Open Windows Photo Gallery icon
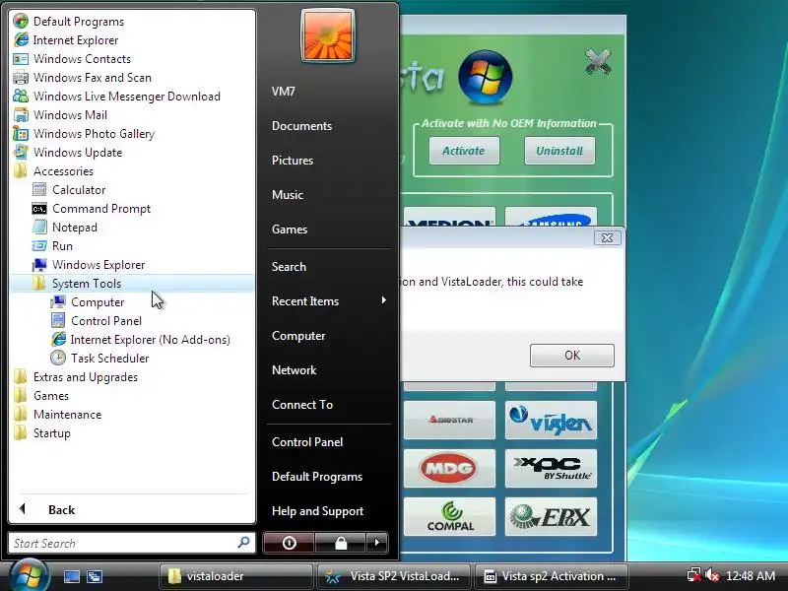The width and height of the screenshot is (788, 591). [x=21, y=134]
